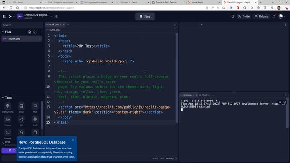Expand the CPU resources section
Screen dimensions: 290x163
coord(3,143)
